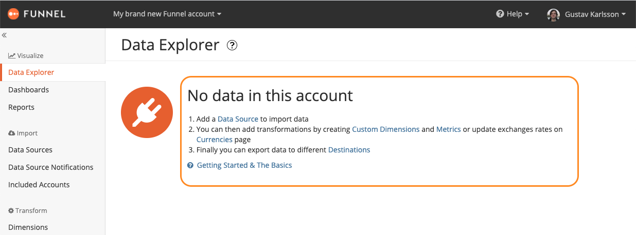636x235 pixels.
Task: Click the Transform section heading
Action: click(x=28, y=210)
